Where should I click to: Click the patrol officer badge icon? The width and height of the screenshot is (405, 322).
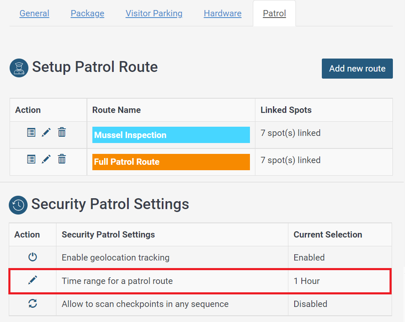coord(18,68)
